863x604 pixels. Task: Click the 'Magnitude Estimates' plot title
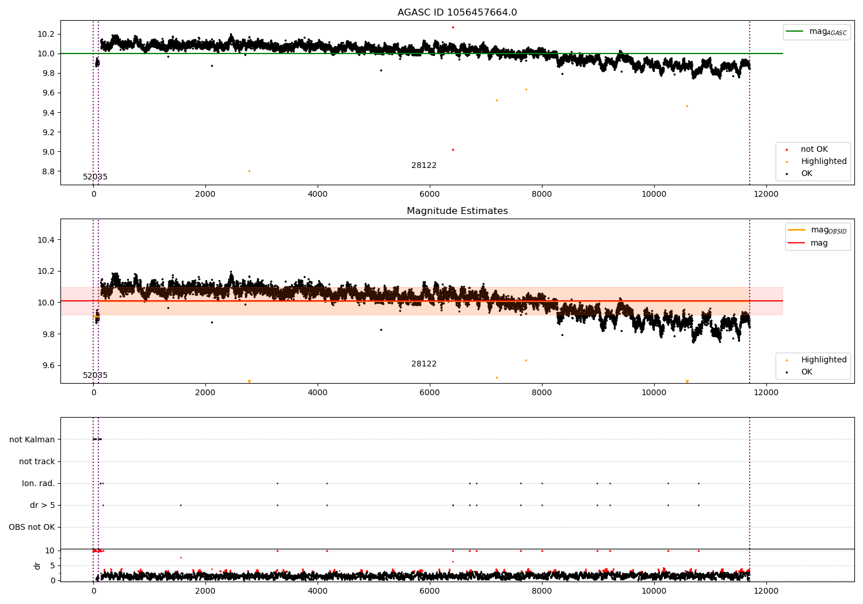tap(457, 211)
